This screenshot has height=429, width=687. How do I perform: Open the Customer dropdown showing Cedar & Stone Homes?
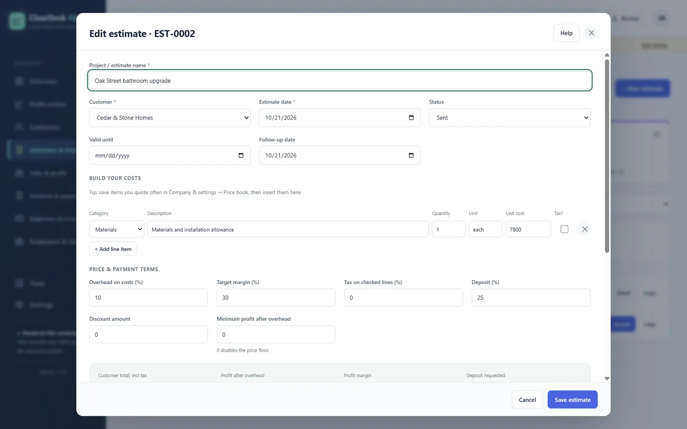tap(170, 118)
